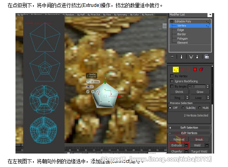The image size is (228, 167).
Task: Click the viewport ViewCube
Action: pos(164,26)
